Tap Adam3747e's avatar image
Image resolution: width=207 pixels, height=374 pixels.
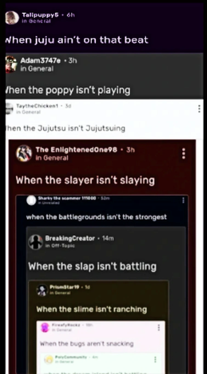11,64
